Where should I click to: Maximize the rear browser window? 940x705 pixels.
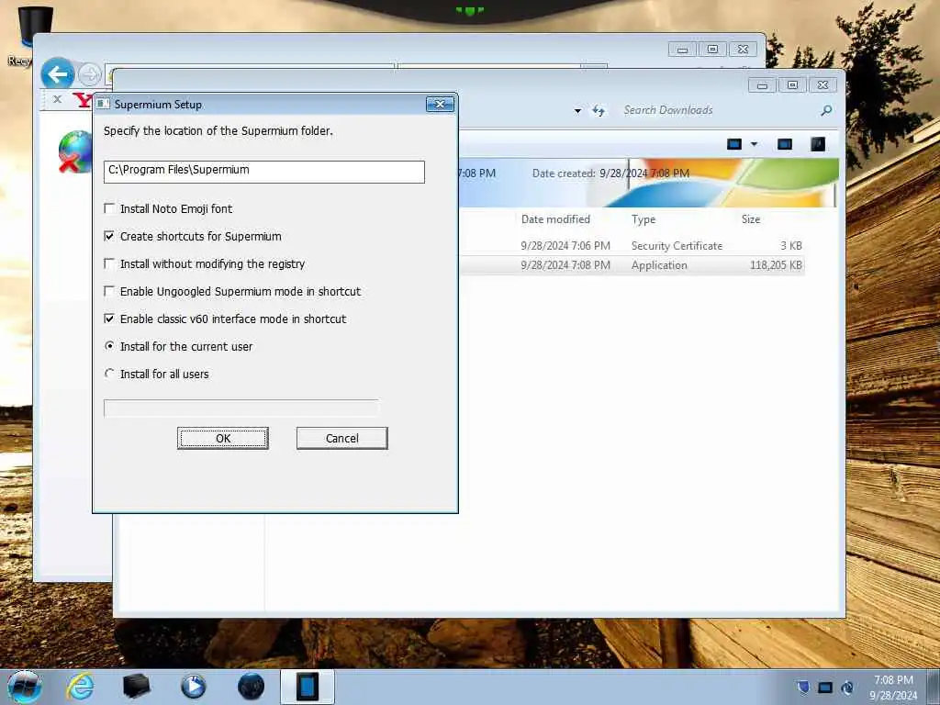(712, 50)
